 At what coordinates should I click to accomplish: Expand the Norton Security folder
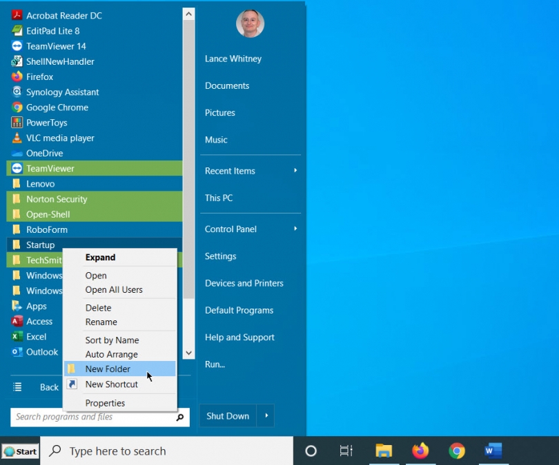click(95, 199)
